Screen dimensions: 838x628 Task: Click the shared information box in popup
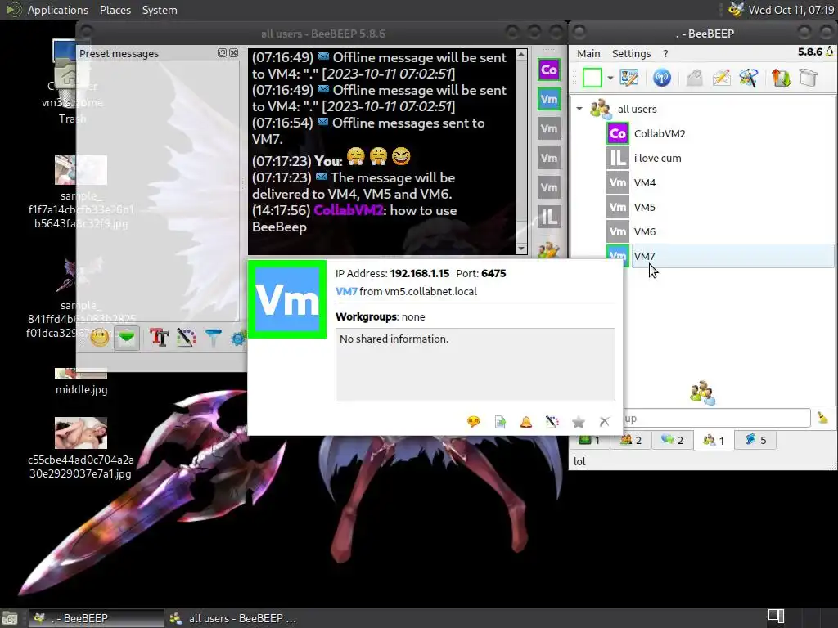475,365
